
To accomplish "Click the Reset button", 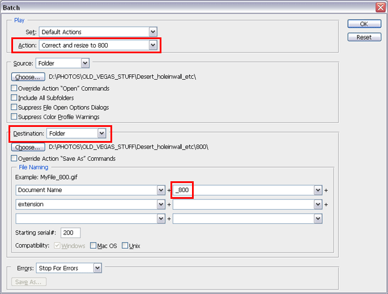I will pos(364,37).
